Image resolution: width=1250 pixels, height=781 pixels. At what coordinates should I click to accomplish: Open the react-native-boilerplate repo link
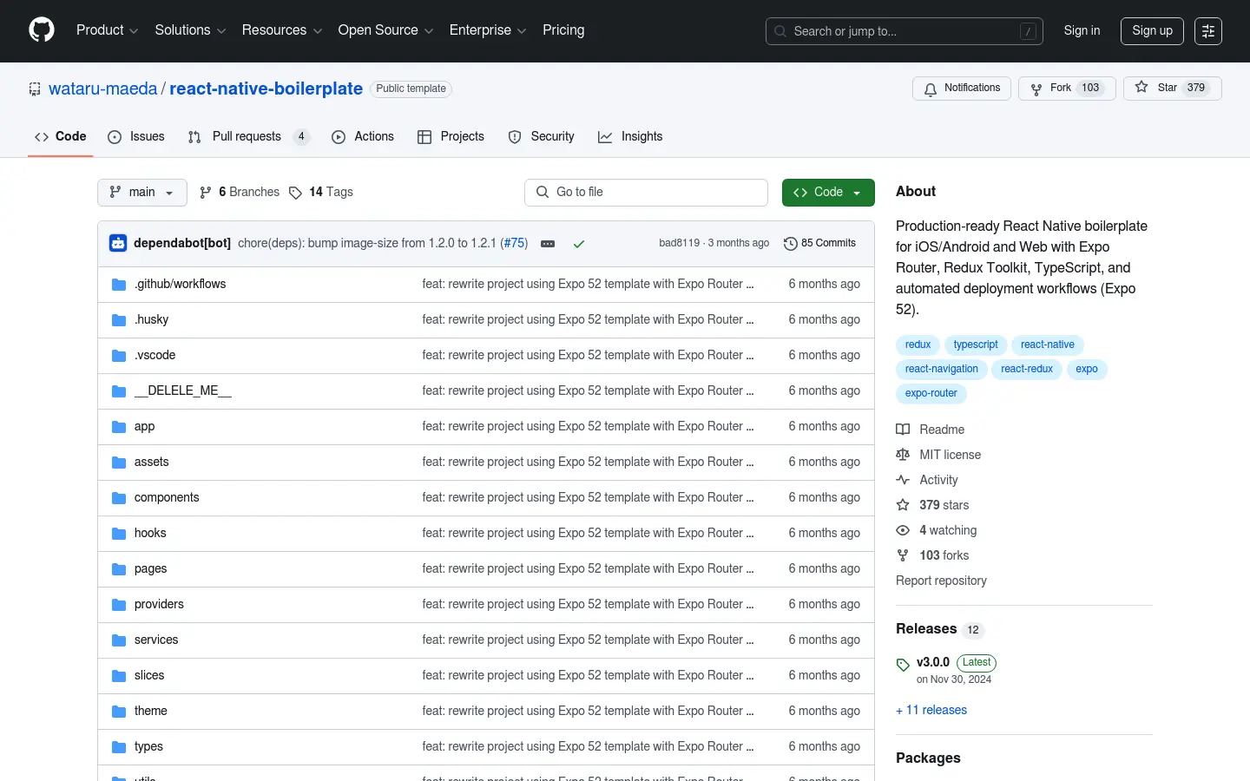(x=266, y=89)
